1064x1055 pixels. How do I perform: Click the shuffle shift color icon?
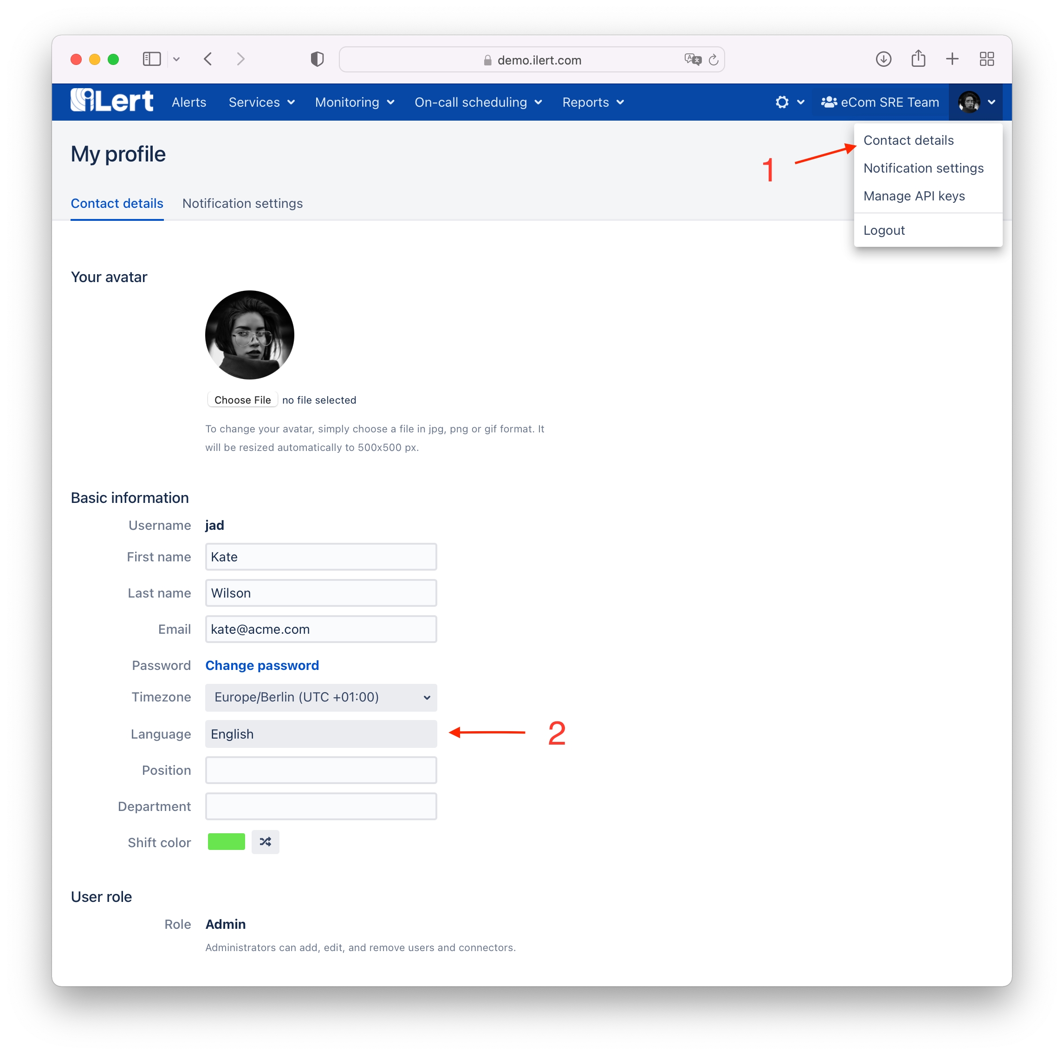(x=266, y=842)
